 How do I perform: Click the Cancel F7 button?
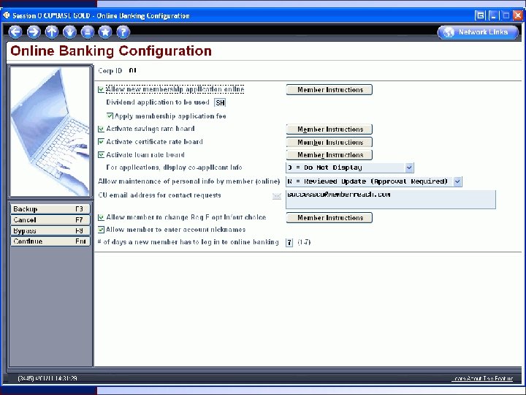point(50,220)
